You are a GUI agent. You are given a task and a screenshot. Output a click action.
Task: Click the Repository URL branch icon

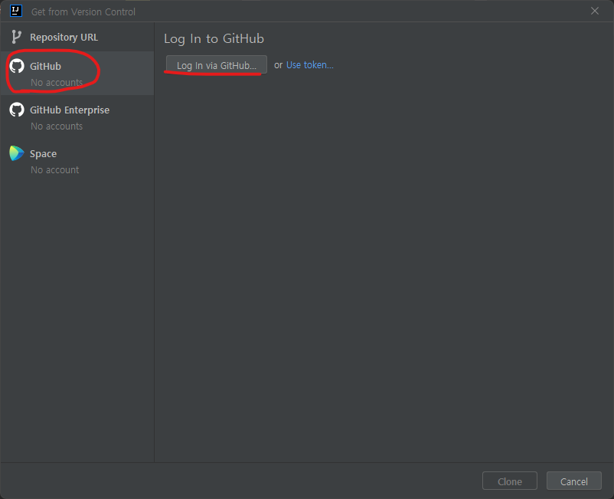(x=16, y=37)
